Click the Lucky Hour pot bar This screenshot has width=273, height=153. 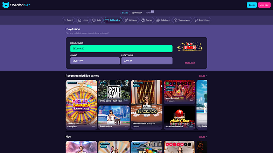click(147, 61)
